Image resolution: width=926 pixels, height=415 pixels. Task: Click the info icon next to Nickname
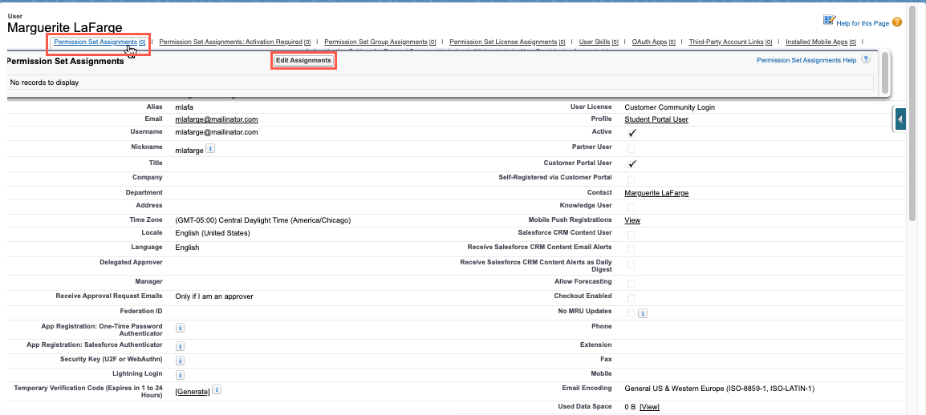pos(210,148)
